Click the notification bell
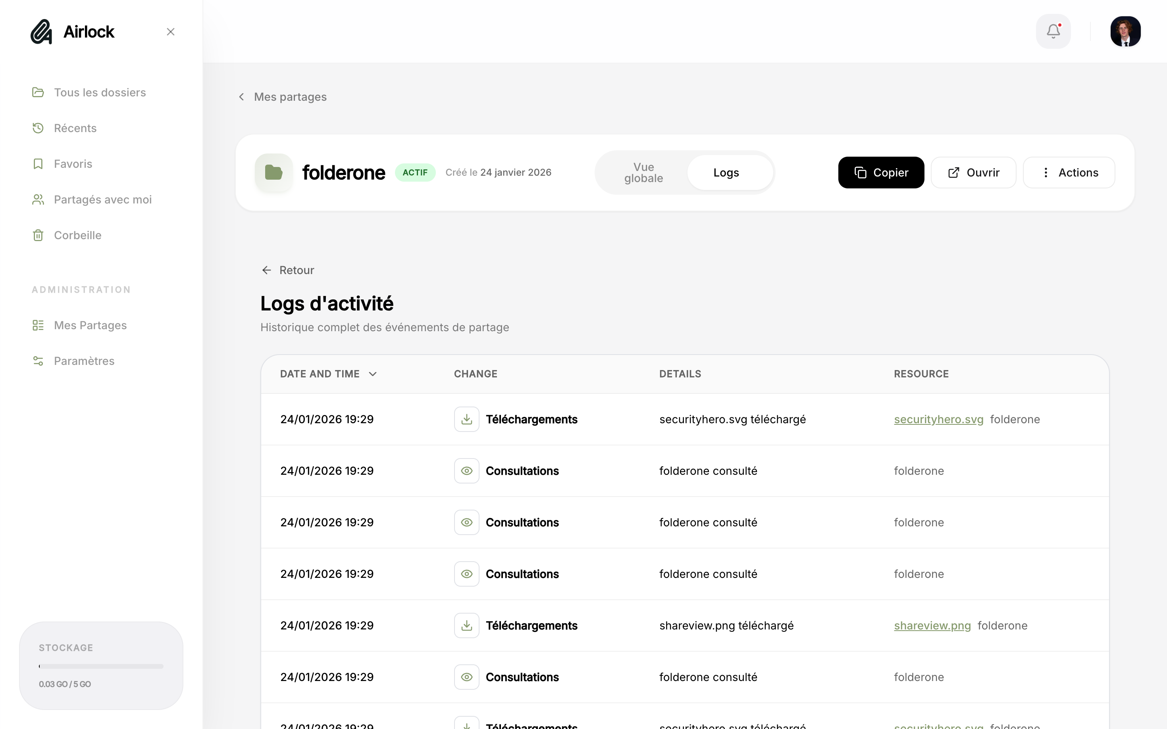Viewport: 1167px width, 729px height. (x=1053, y=31)
